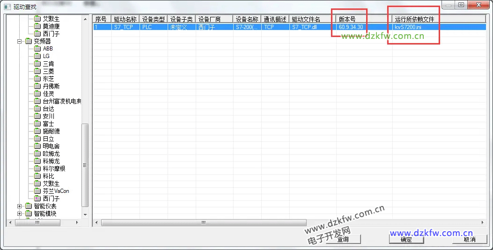The width and height of the screenshot is (493, 250).
Task: Click the 查询 search button
Action: click(343, 239)
